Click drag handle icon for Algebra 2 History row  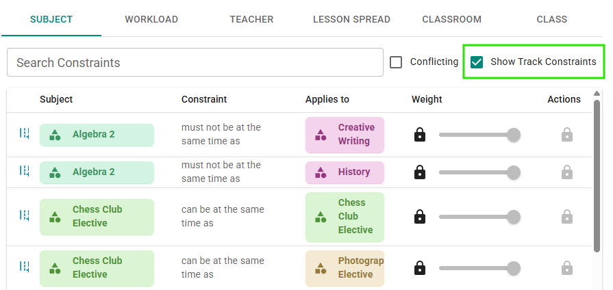pyautogui.click(x=24, y=171)
